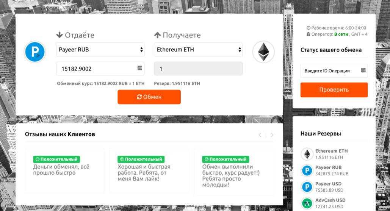Screen dimensions: 390x211
Task: Open the Ethereum ETH currency dropdown
Action: point(198,50)
